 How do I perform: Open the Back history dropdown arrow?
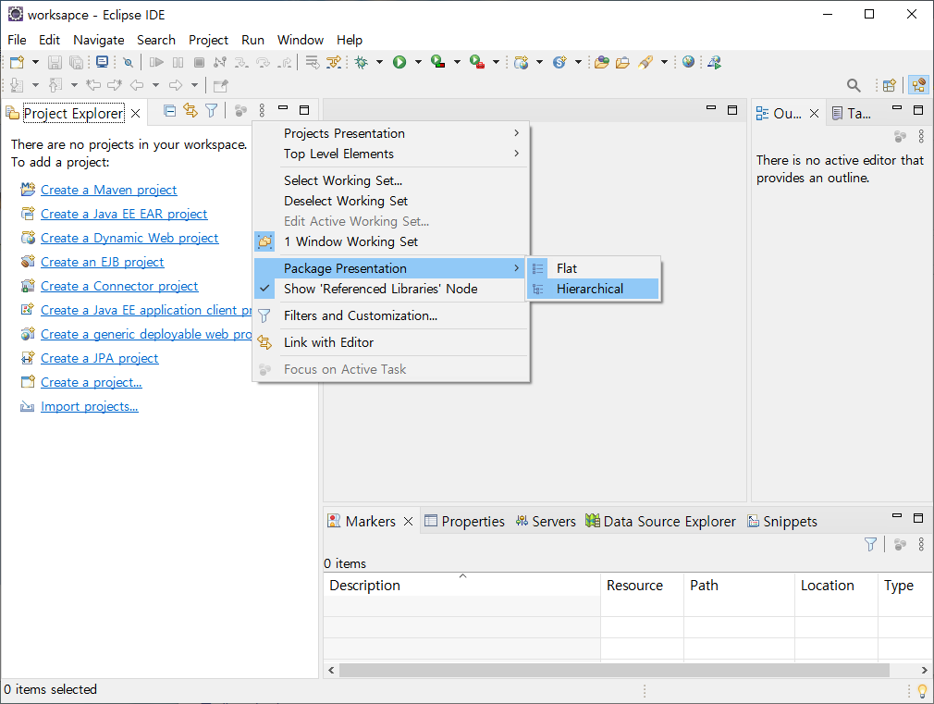[x=155, y=85]
